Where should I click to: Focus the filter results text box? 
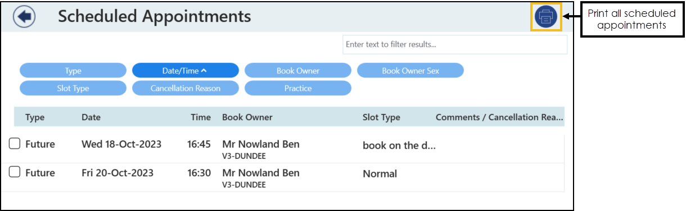[x=455, y=44]
